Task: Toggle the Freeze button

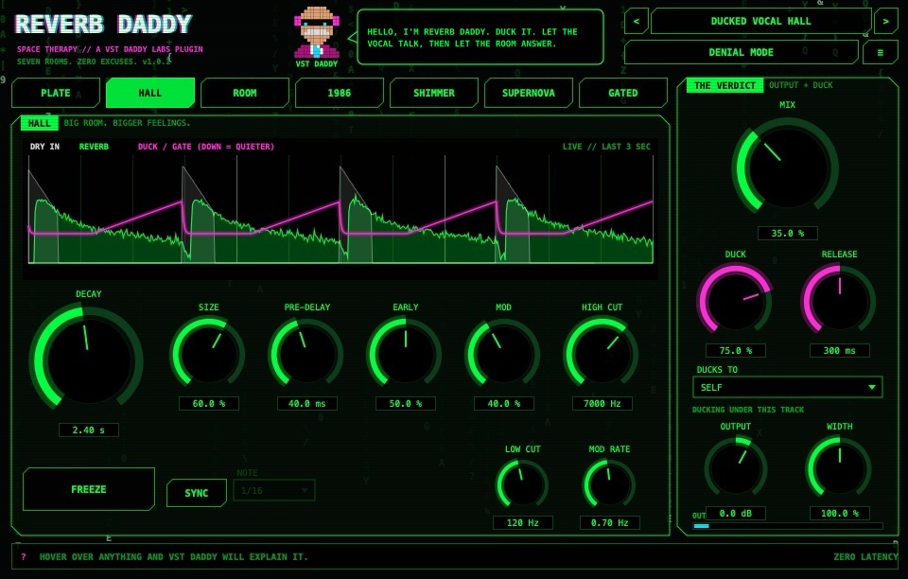Action: tap(89, 489)
